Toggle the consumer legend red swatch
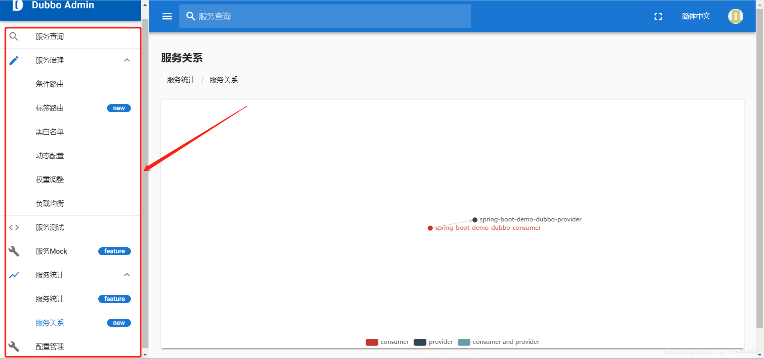The height and width of the screenshot is (359, 764). (x=372, y=342)
